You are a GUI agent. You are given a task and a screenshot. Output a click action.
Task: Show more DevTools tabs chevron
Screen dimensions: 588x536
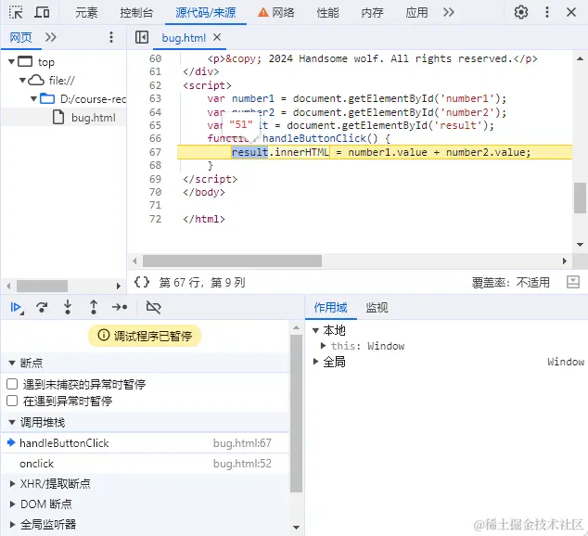[449, 12]
